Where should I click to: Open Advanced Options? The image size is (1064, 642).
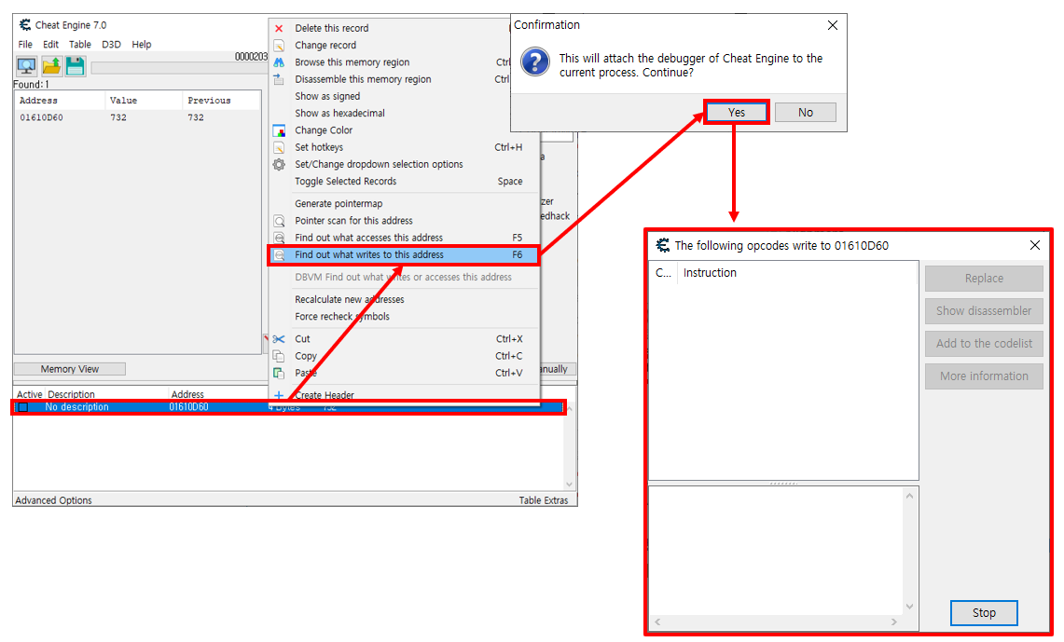point(53,500)
